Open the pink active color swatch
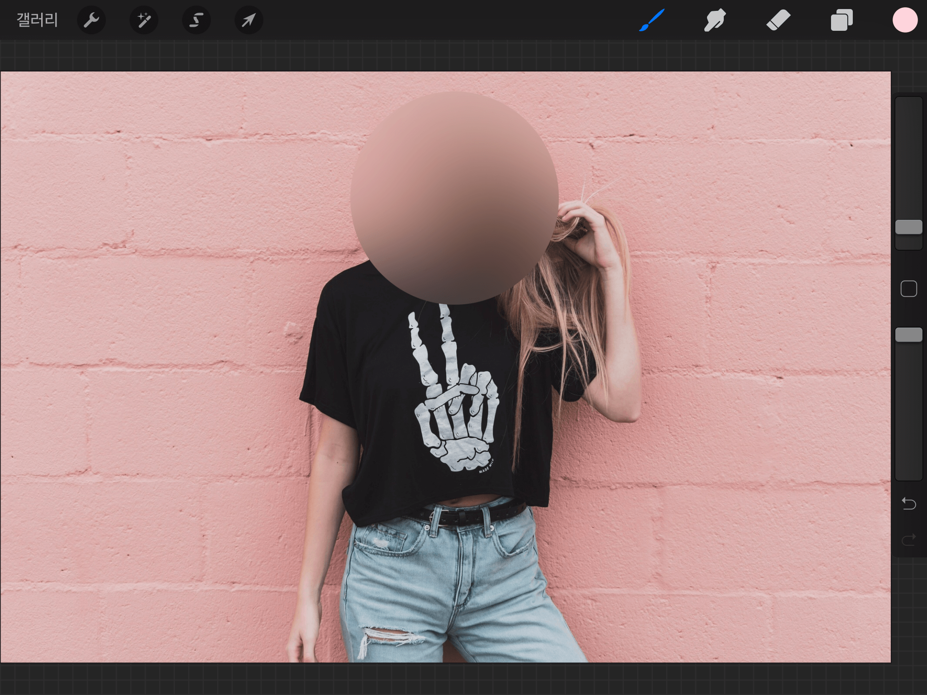The image size is (927, 695). (905, 20)
